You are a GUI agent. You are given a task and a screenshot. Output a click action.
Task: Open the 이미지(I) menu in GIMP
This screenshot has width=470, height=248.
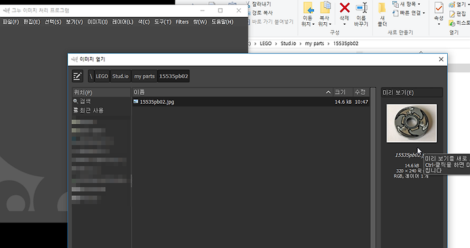(97, 22)
